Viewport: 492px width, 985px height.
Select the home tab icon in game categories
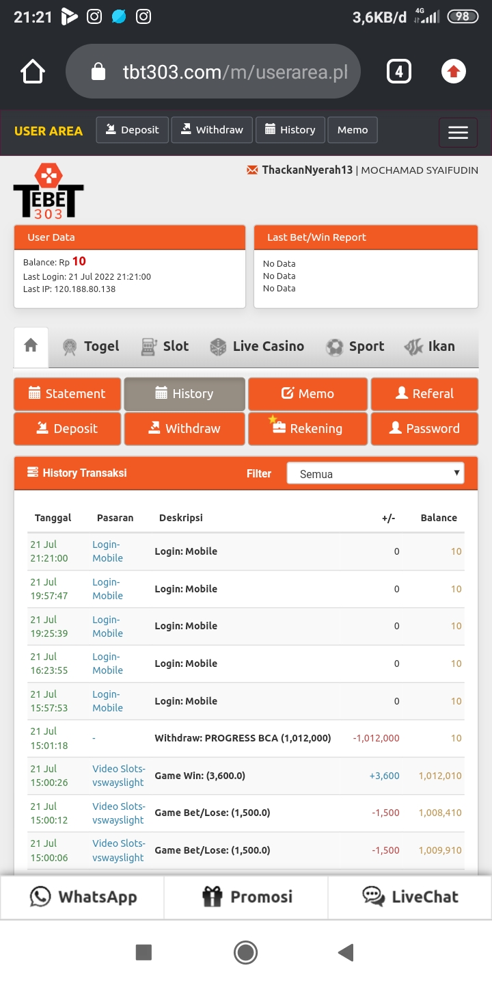pos(31,346)
